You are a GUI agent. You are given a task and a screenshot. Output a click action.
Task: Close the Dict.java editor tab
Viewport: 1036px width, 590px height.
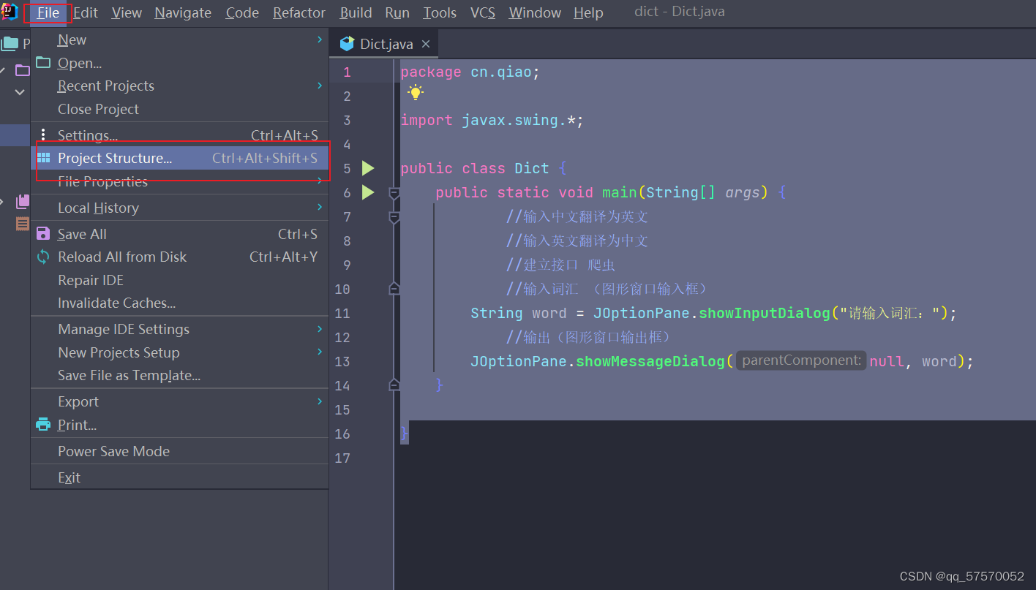click(425, 44)
